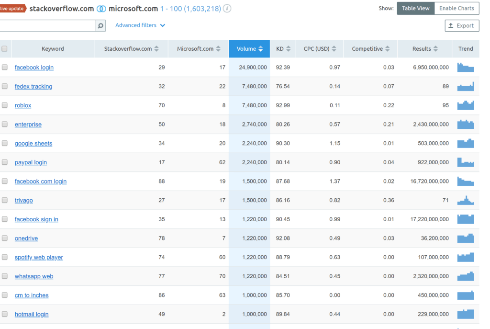Click the search magnifier icon
The height and width of the screenshot is (329, 490).
[x=100, y=26]
